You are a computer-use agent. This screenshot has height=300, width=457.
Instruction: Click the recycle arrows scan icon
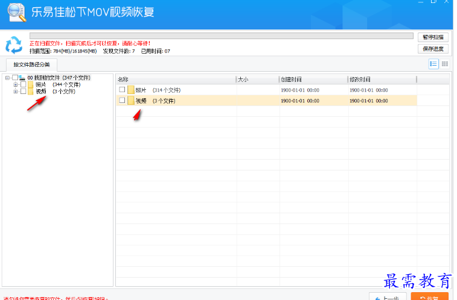[x=13, y=45]
